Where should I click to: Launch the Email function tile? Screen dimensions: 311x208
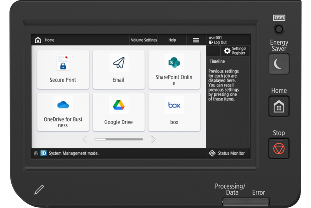point(119,69)
